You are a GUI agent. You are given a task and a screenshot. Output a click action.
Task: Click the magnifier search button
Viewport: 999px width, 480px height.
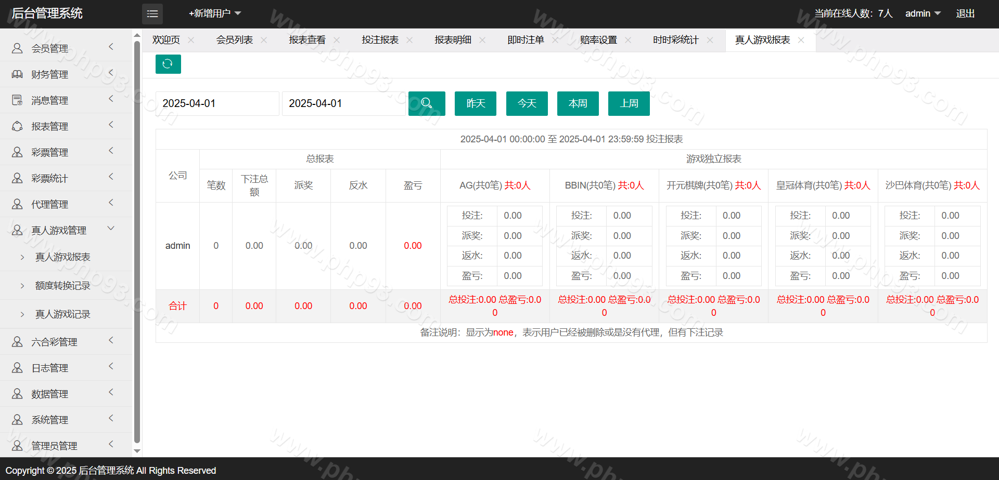click(427, 103)
